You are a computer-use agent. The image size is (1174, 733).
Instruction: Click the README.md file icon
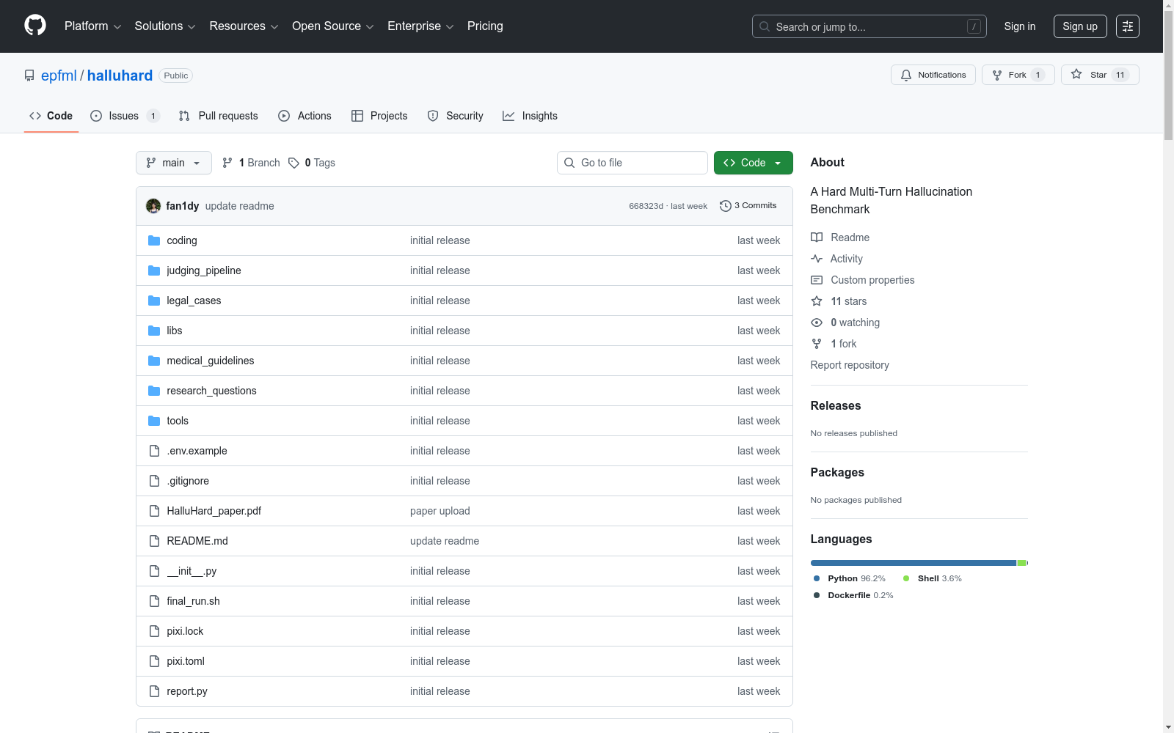pyautogui.click(x=154, y=541)
